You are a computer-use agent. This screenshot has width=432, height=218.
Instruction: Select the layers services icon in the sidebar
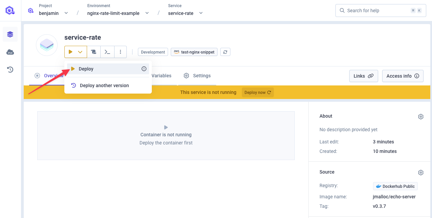coord(10,34)
